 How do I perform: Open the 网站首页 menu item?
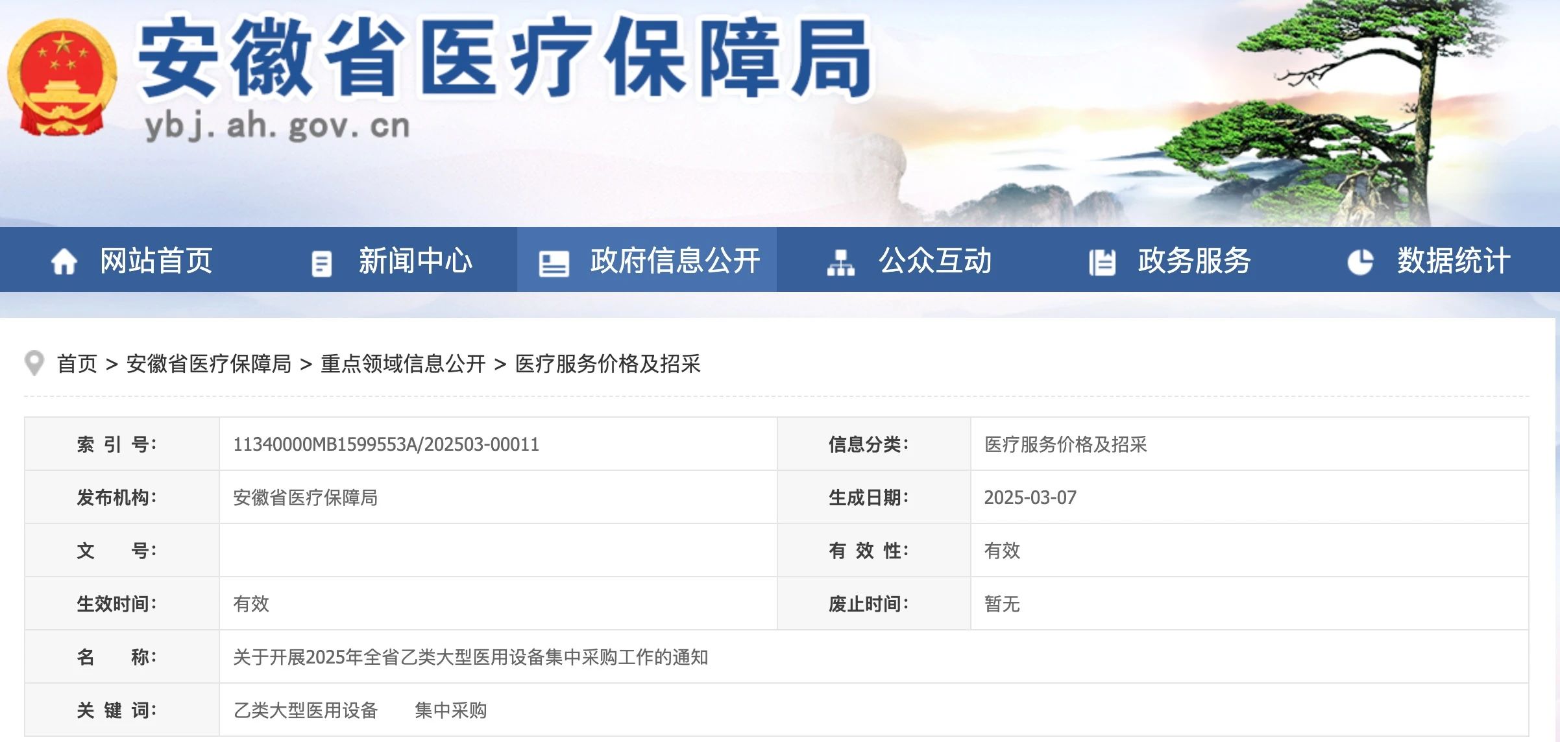pyautogui.click(x=156, y=261)
